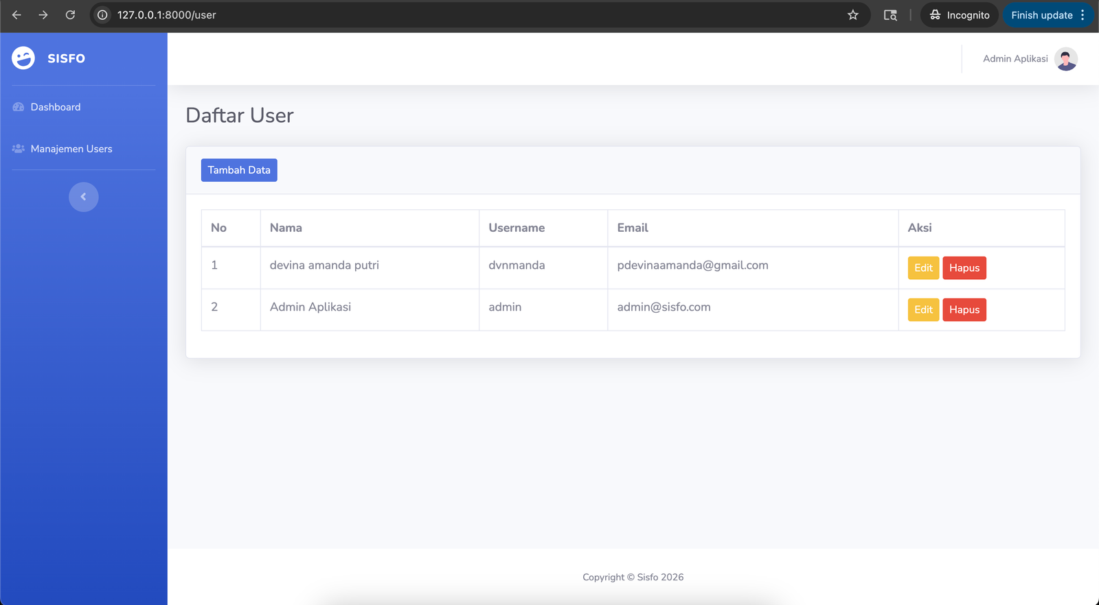Reload the page with the refresh icon
The image size is (1099, 605).
click(70, 15)
